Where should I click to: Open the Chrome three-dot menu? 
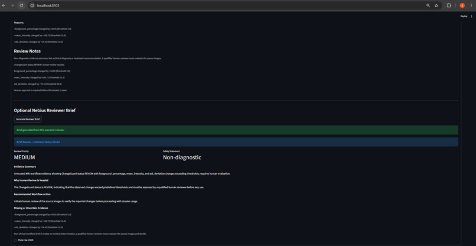click(471, 5)
